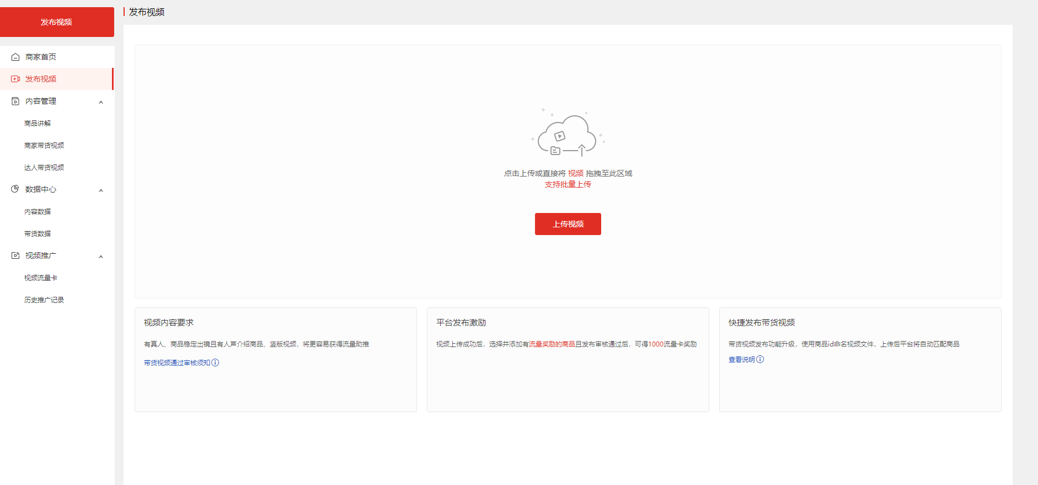
Task: Click the 商家首页 home icon
Action: (x=15, y=57)
